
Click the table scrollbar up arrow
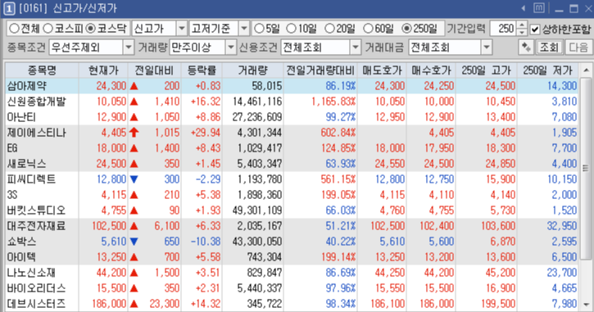pos(586,70)
